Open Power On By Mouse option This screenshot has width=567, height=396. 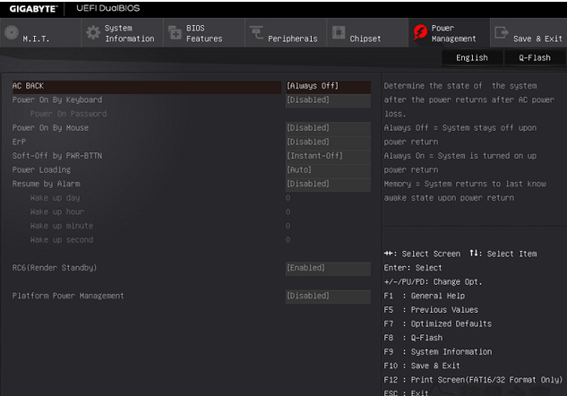pyautogui.click(x=328, y=128)
